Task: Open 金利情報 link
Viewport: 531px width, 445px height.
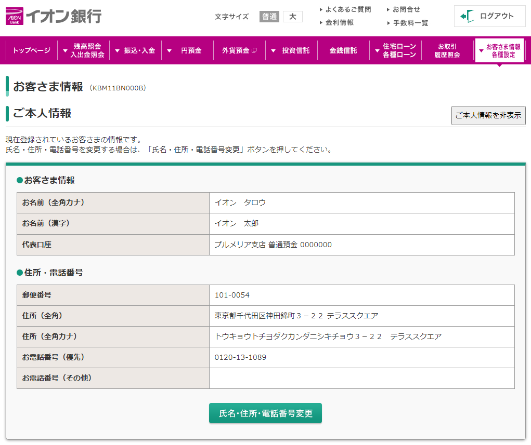Action: click(340, 22)
